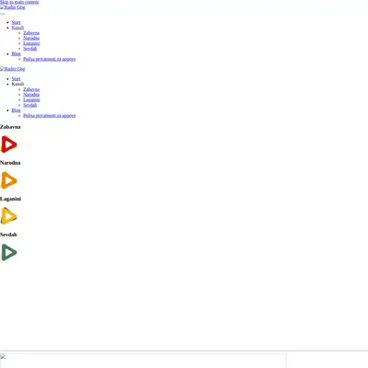Viewport: 368px width, 368px height.
Task: Click the small menu toggle button under the top logo
Action: (3, 14)
